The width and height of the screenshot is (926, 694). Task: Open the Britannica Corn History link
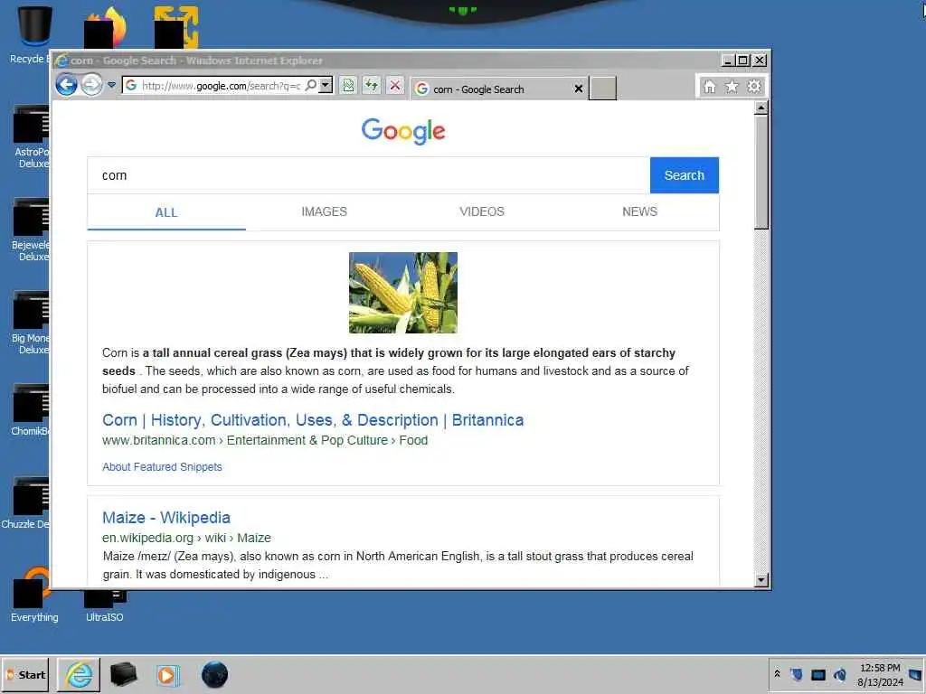pos(313,420)
